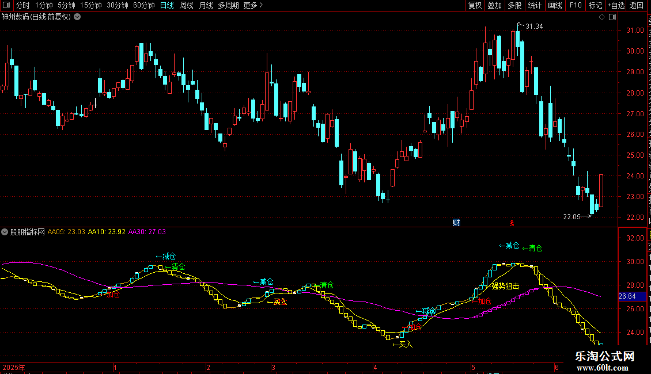Select the 60分钟 period

point(143,5)
